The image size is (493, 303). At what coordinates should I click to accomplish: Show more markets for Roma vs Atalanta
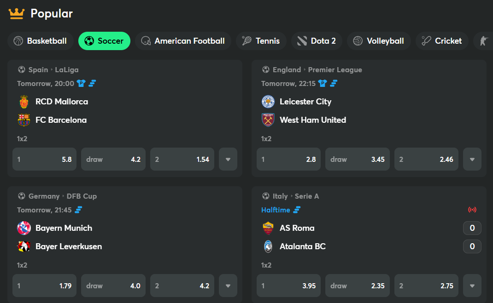point(472,286)
